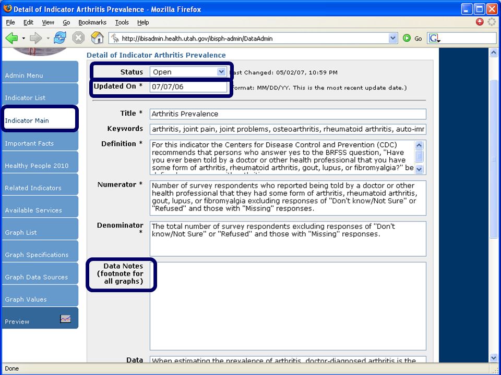501x375 pixels.
Task: Click the Updated On date field
Action: tap(188, 87)
